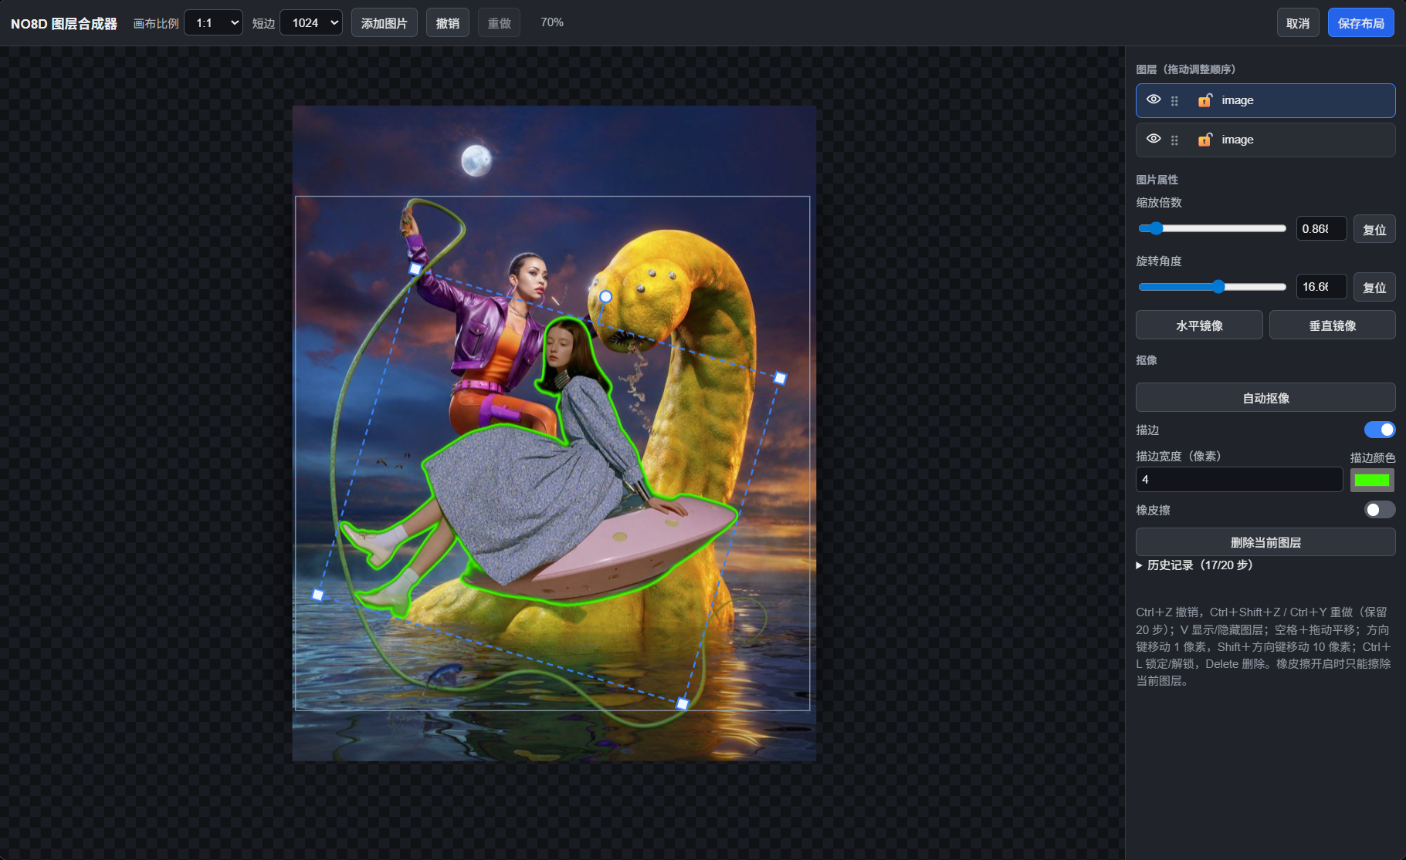Open the green 描边颜色 color swatch

(1372, 480)
